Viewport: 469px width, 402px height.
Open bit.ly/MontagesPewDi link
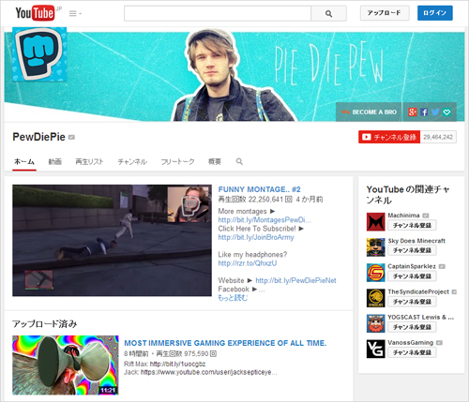[x=265, y=219]
